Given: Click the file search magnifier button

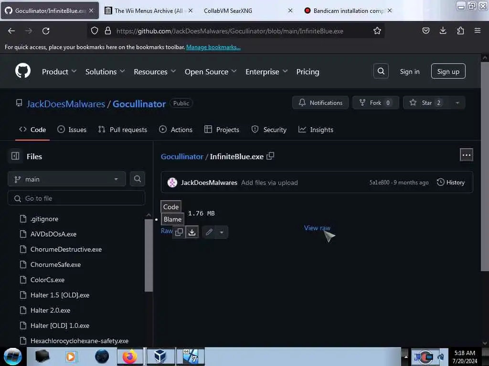Looking at the screenshot, I should [137, 179].
